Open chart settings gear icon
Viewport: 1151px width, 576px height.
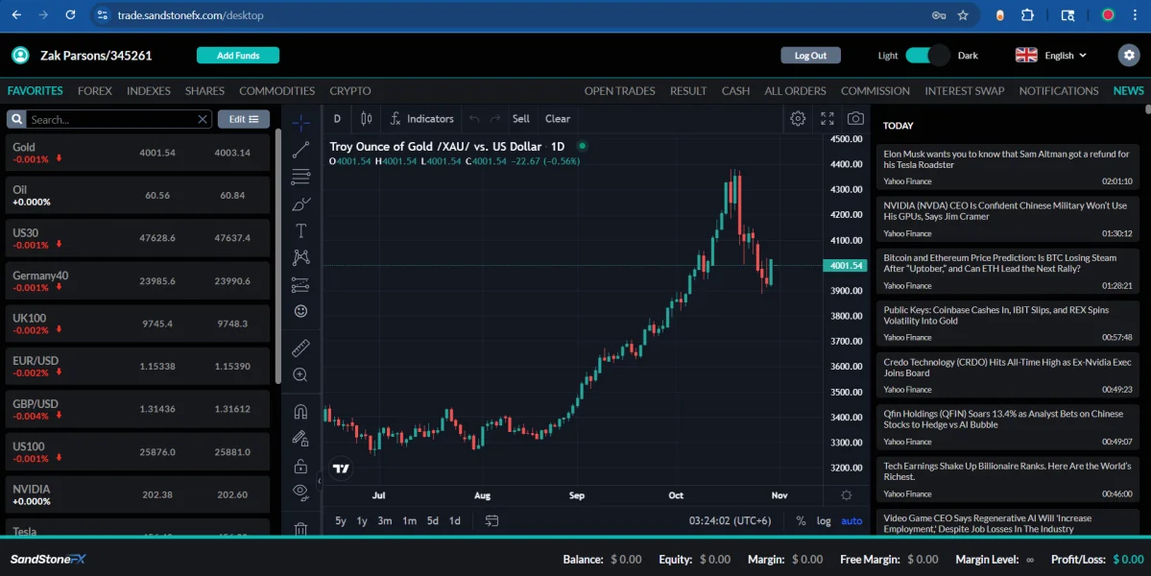pos(798,119)
